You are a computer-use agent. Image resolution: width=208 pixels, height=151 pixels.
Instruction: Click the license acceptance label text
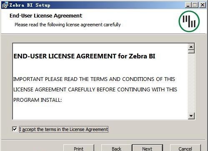(64, 129)
